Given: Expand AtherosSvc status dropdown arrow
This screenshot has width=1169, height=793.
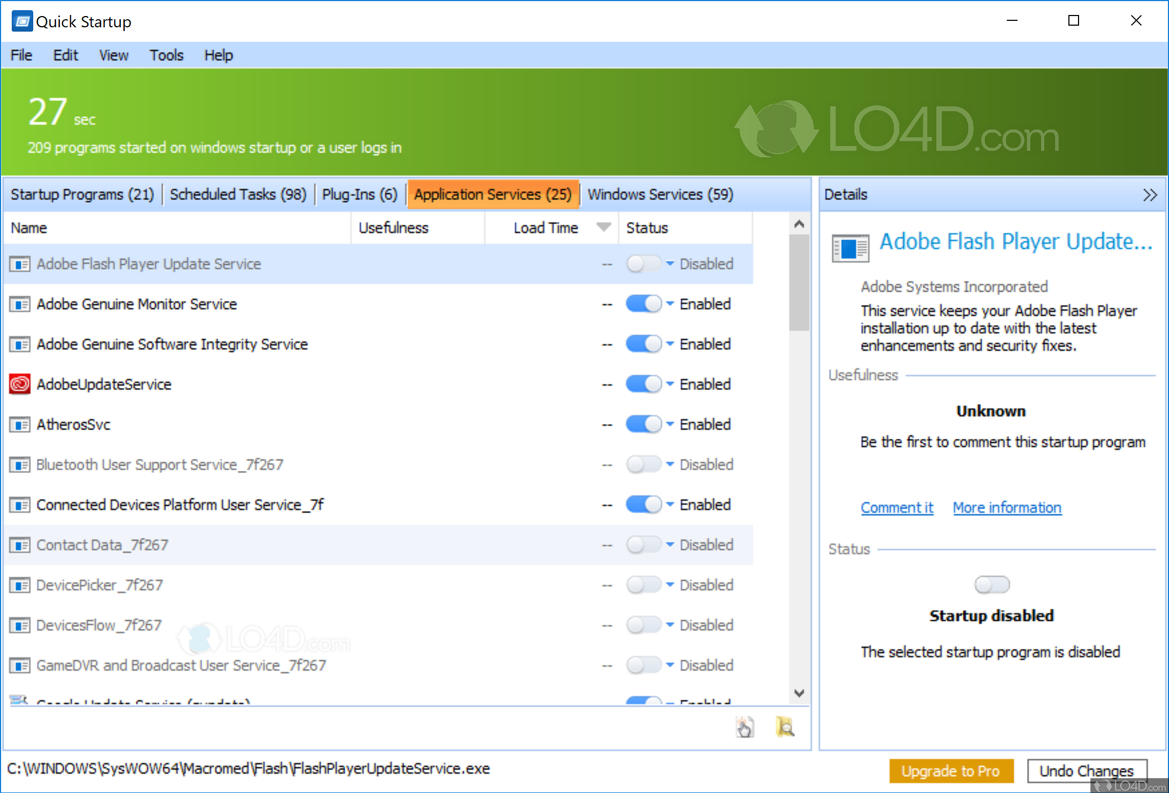Looking at the screenshot, I should click(670, 424).
